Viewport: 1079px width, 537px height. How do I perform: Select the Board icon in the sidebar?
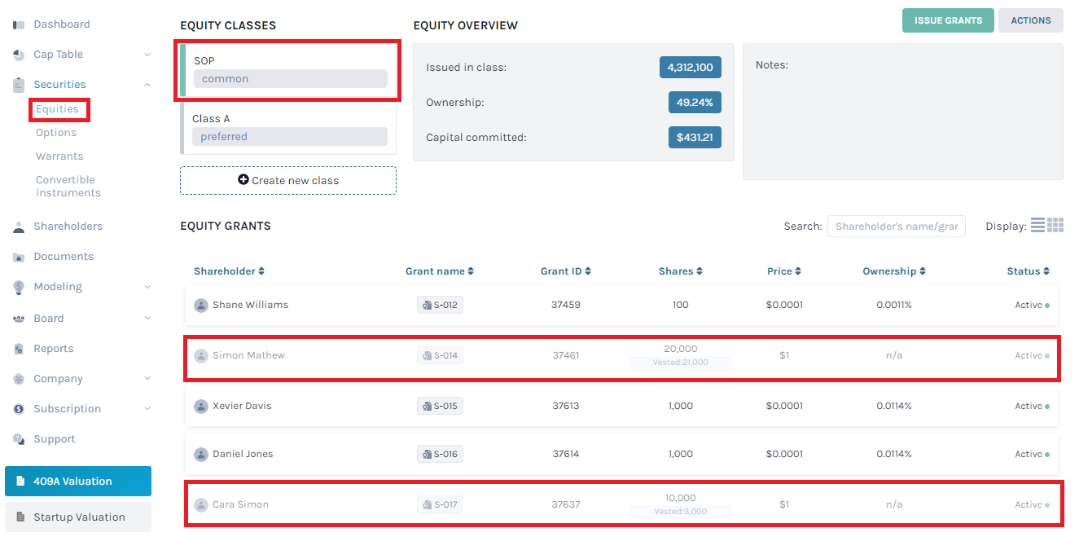pyautogui.click(x=18, y=318)
